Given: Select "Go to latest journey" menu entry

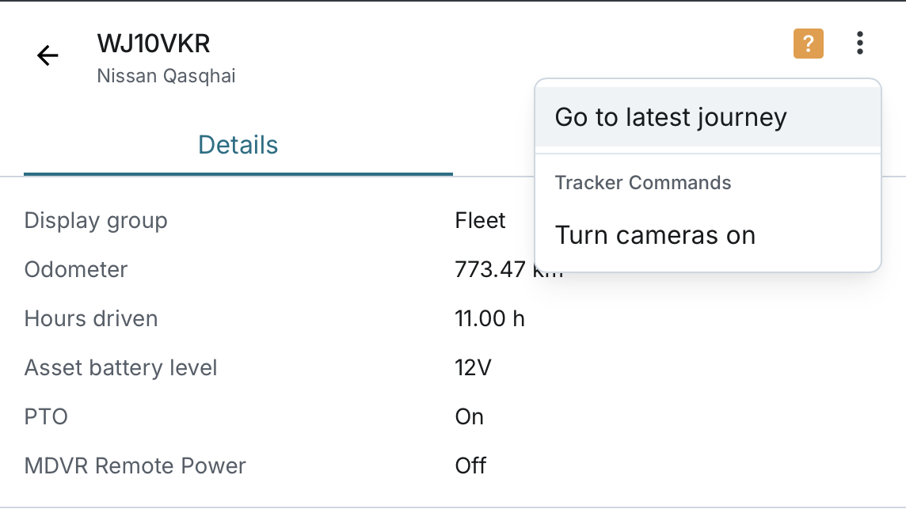Looking at the screenshot, I should 671,117.
